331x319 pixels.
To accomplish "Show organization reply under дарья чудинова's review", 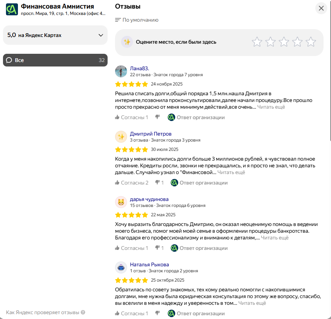I will point(199,248).
